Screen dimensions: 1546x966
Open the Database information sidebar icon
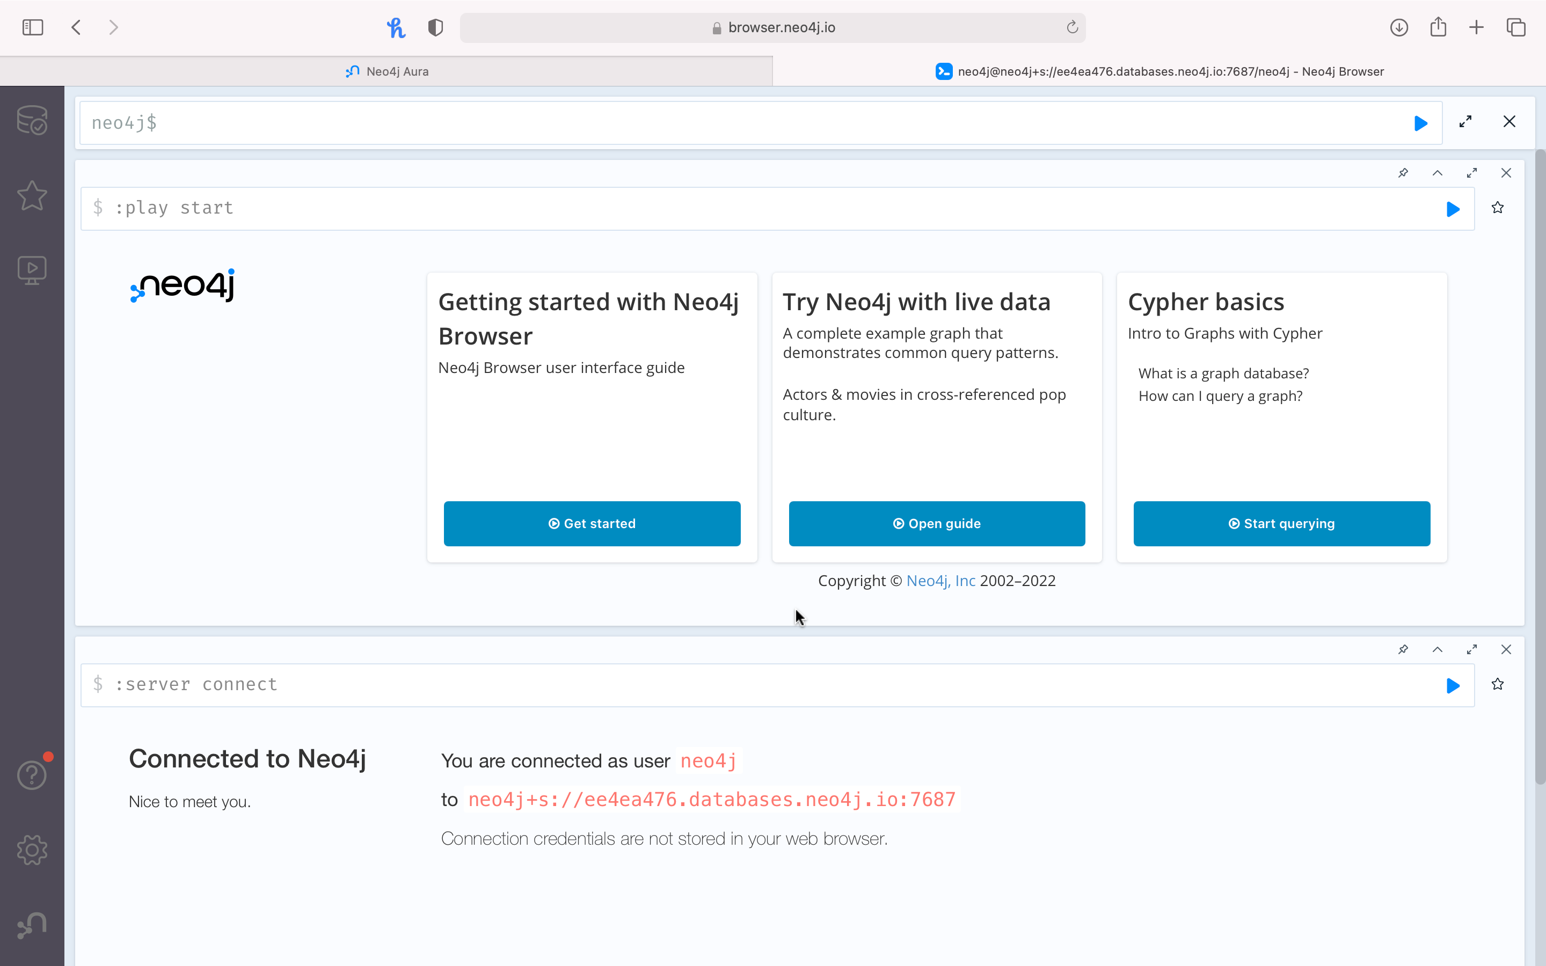pos(32,120)
